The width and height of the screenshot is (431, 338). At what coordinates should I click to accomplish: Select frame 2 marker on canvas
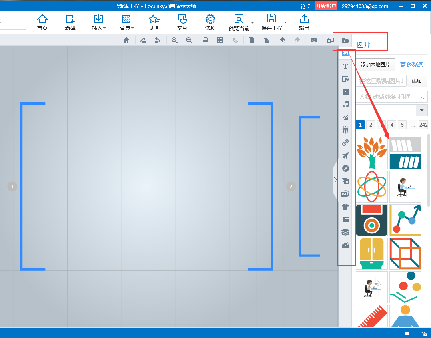(291, 187)
